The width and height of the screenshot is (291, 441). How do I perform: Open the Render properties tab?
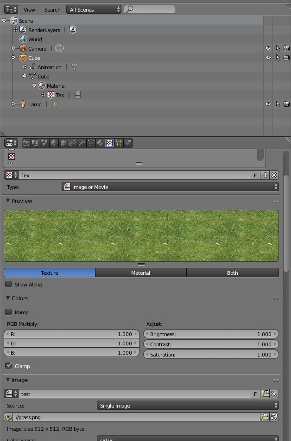click(x=26, y=143)
